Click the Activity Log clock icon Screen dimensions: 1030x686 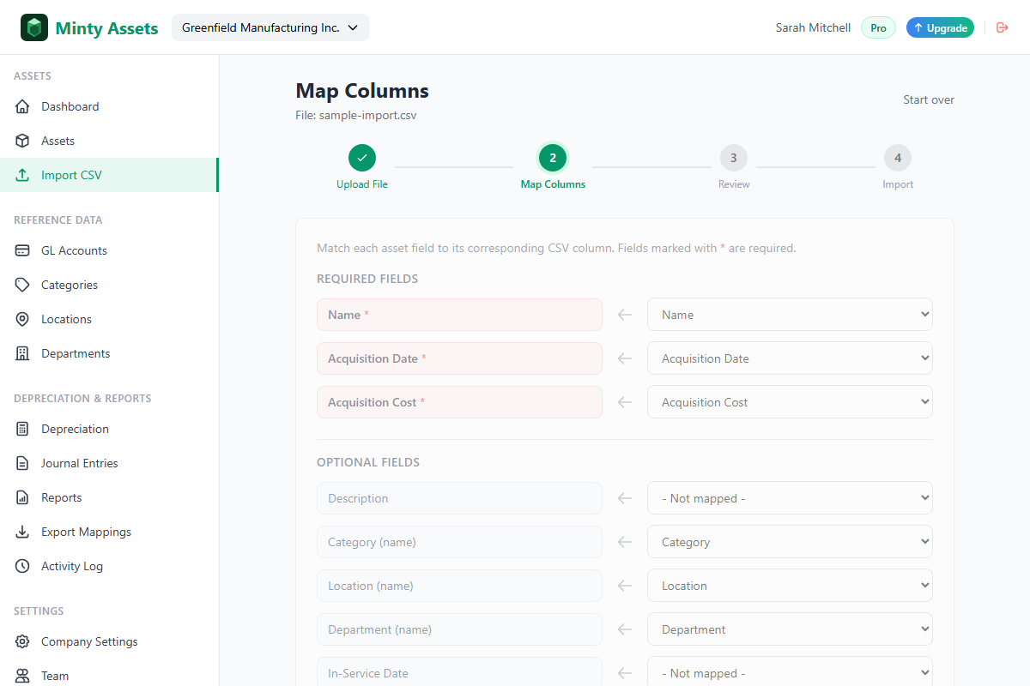pyautogui.click(x=23, y=566)
